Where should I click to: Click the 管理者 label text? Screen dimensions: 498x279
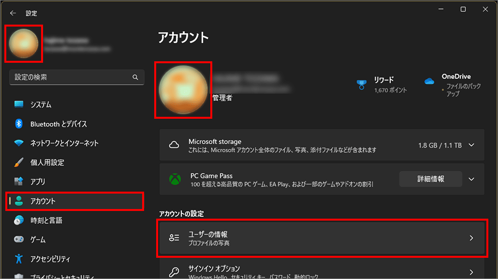click(222, 98)
